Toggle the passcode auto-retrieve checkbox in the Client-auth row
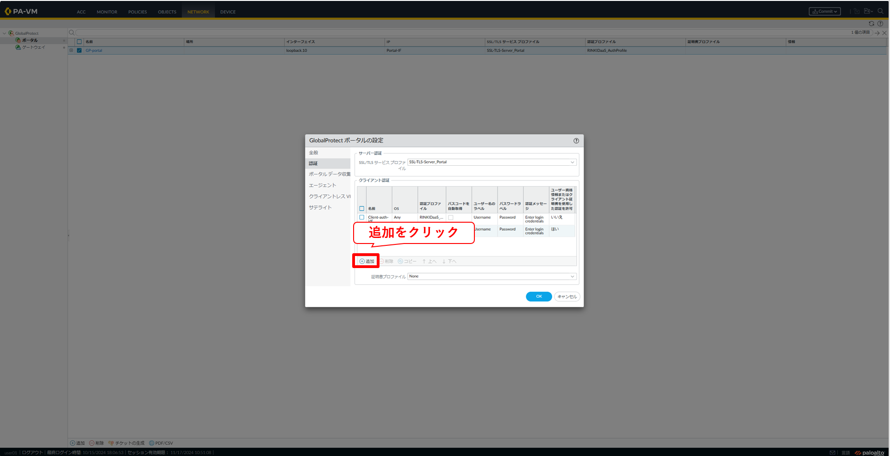Viewport: 890px width, 456px height. [x=451, y=218]
